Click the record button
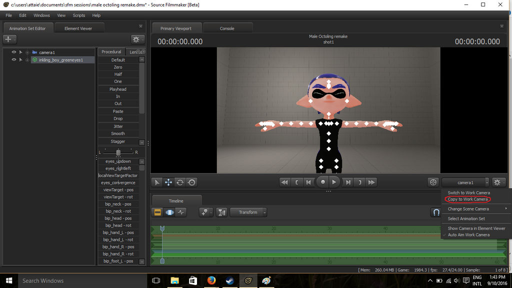 322,182
